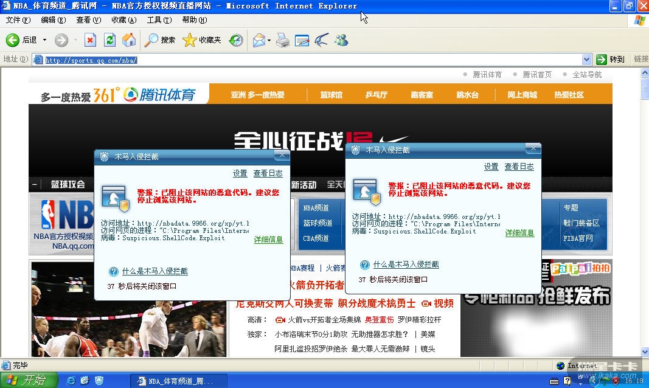Click the 腾讯体育 logo
The image size is (649, 388).
159,95
